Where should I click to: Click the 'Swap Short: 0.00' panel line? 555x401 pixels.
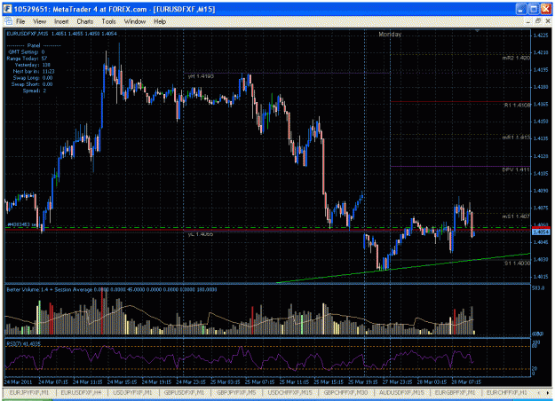(32, 84)
